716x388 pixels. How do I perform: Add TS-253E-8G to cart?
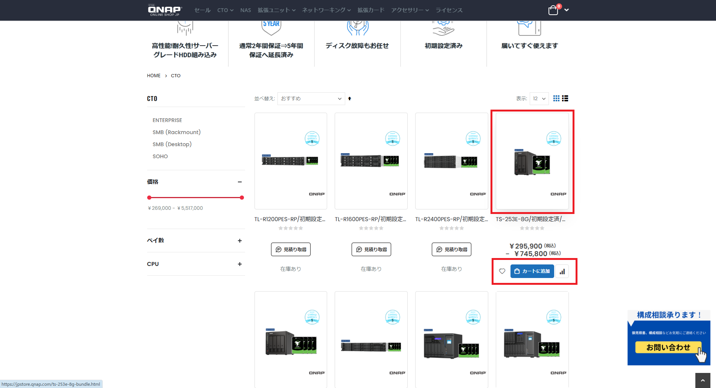[x=532, y=271]
